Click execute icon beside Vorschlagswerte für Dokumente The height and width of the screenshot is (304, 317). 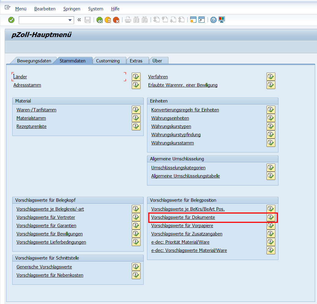[271, 217]
